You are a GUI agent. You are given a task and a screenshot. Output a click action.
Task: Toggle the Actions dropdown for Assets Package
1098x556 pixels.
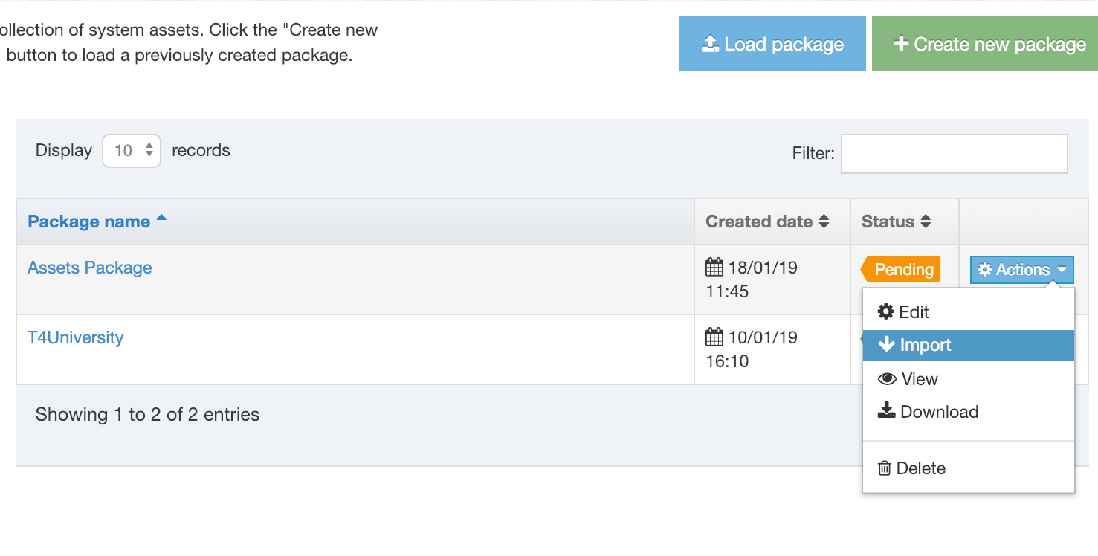tap(1022, 270)
